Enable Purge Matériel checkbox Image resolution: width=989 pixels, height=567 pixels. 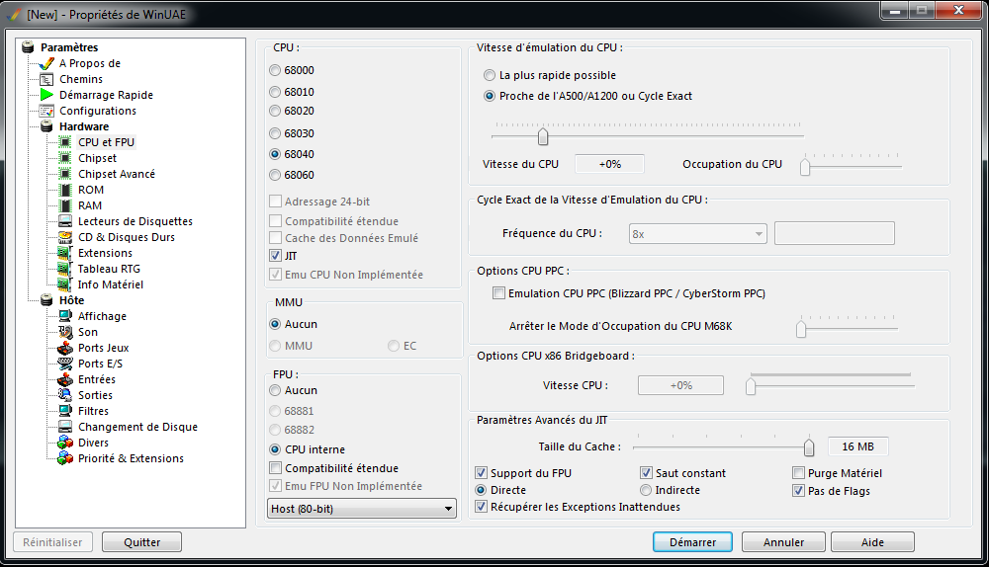pyautogui.click(x=798, y=473)
